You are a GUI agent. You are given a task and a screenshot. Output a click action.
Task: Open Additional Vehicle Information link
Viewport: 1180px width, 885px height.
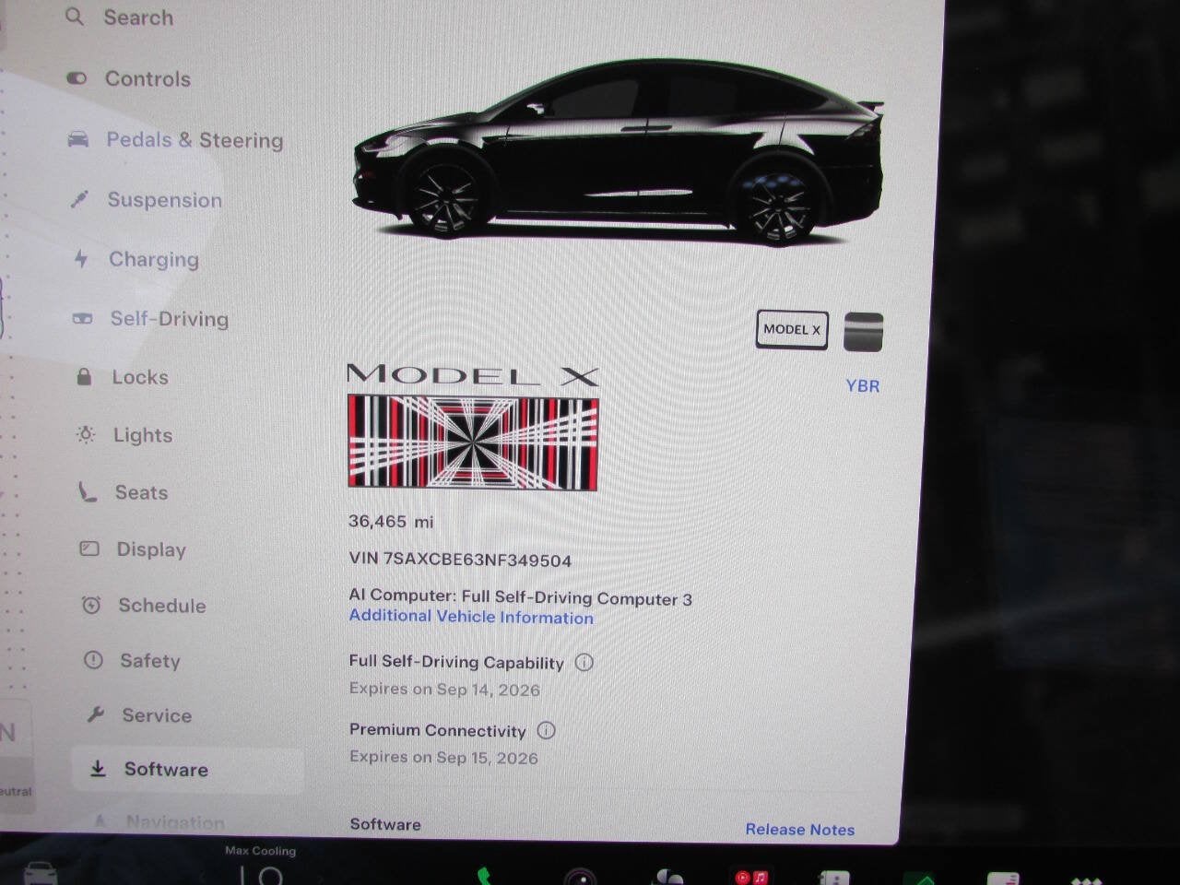[471, 618]
